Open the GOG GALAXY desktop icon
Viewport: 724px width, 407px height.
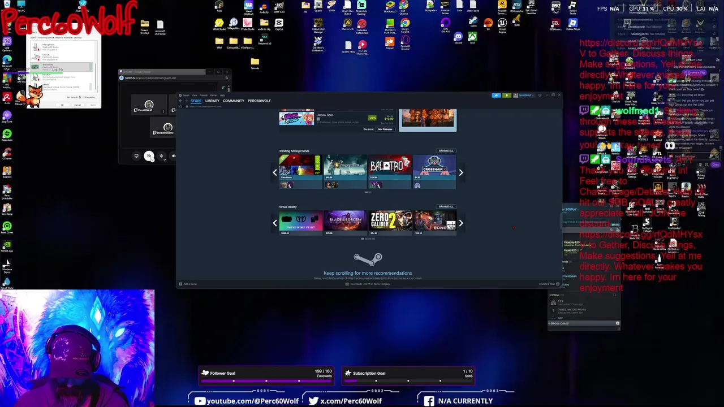click(x=445, y=25)
